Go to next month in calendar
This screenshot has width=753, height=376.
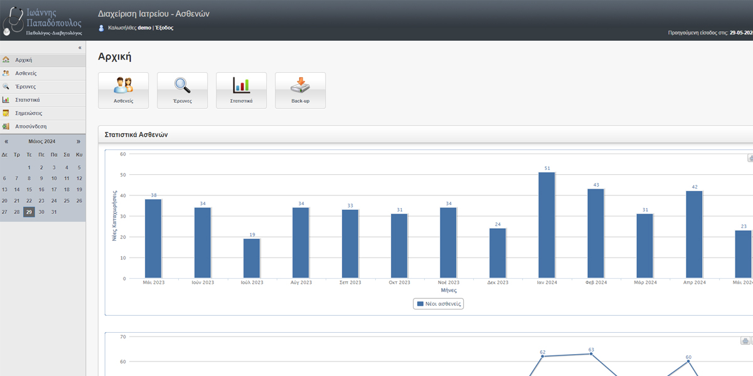pos(78,142)
